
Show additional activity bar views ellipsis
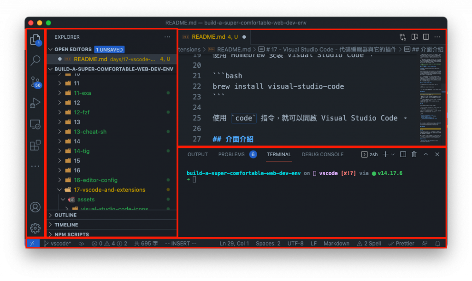35,166
